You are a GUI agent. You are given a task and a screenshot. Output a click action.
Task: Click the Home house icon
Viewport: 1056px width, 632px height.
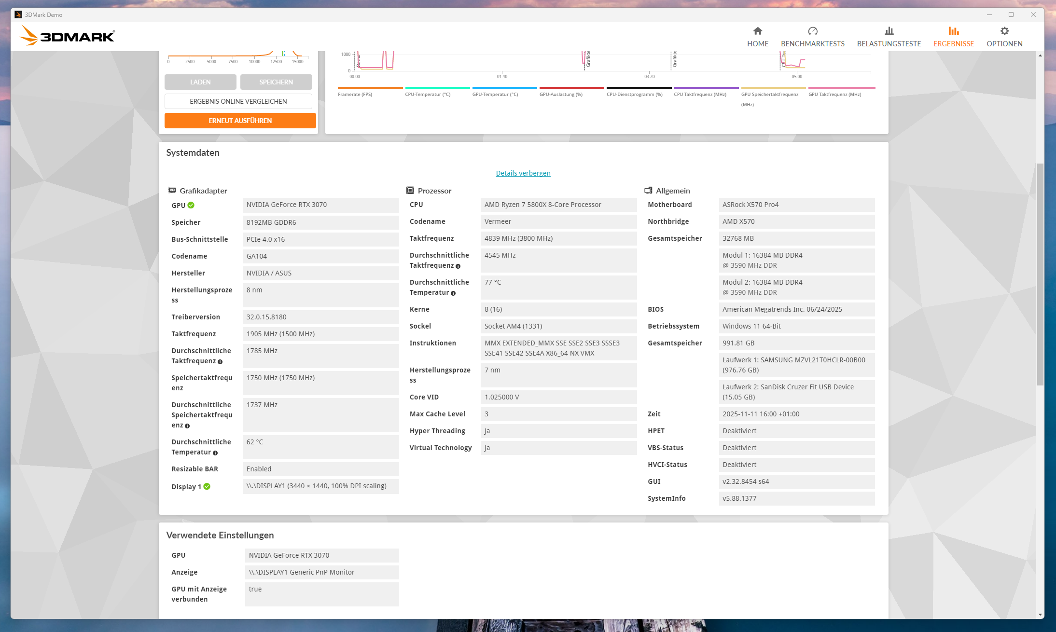[757, 31]
